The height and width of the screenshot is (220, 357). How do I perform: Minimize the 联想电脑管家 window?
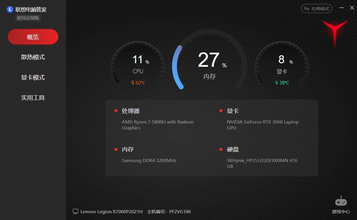(x=342, y=8)
